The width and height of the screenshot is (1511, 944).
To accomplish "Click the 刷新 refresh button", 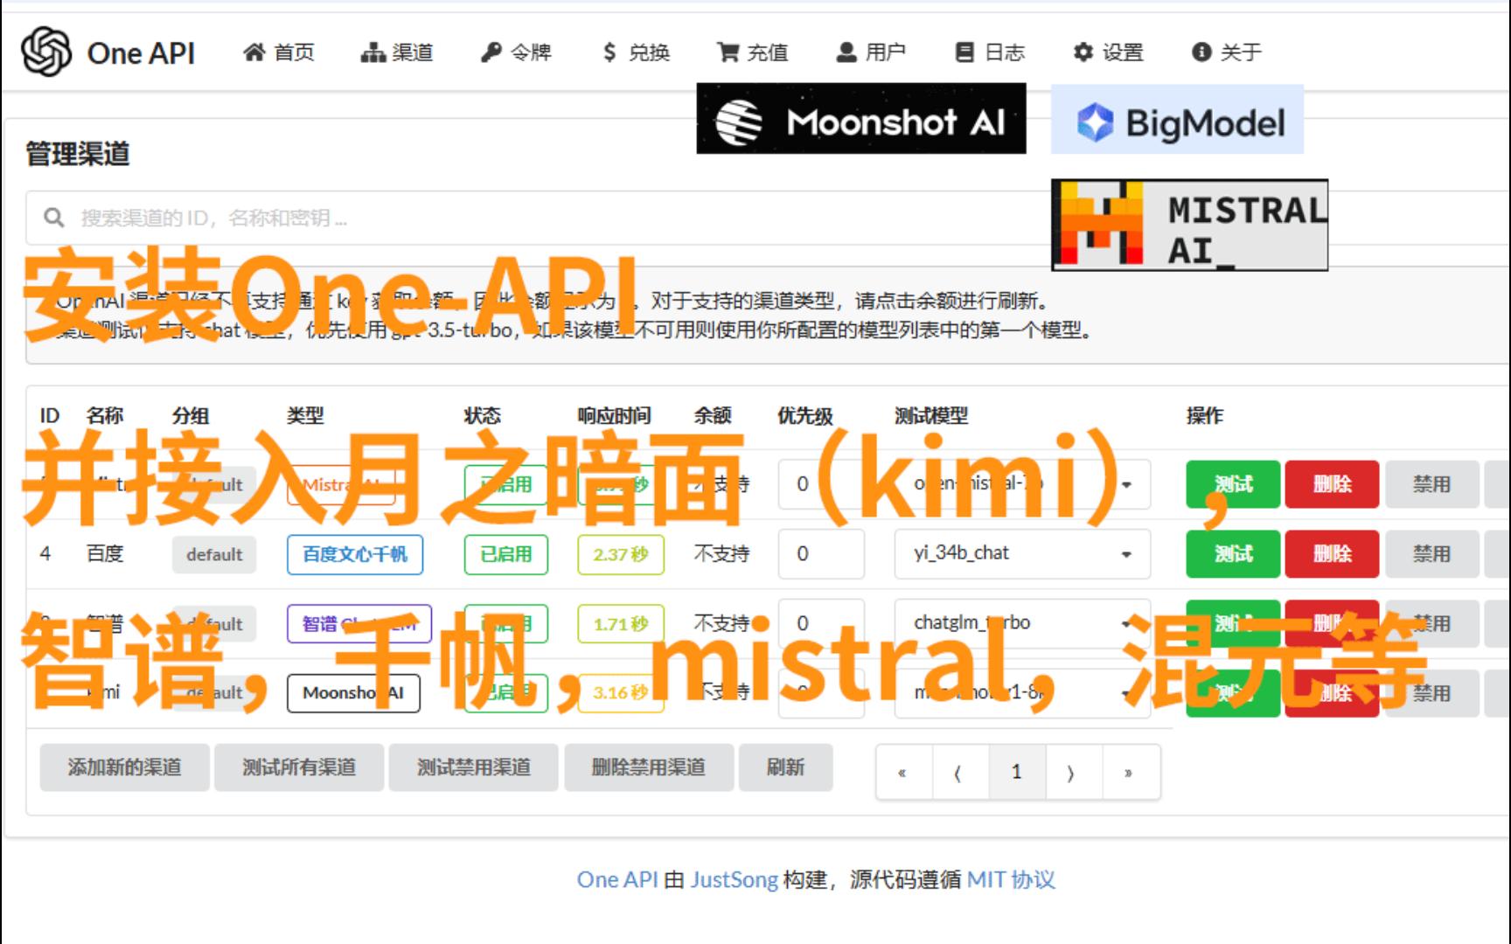I will pyautogui.click(x=785, y=767).
